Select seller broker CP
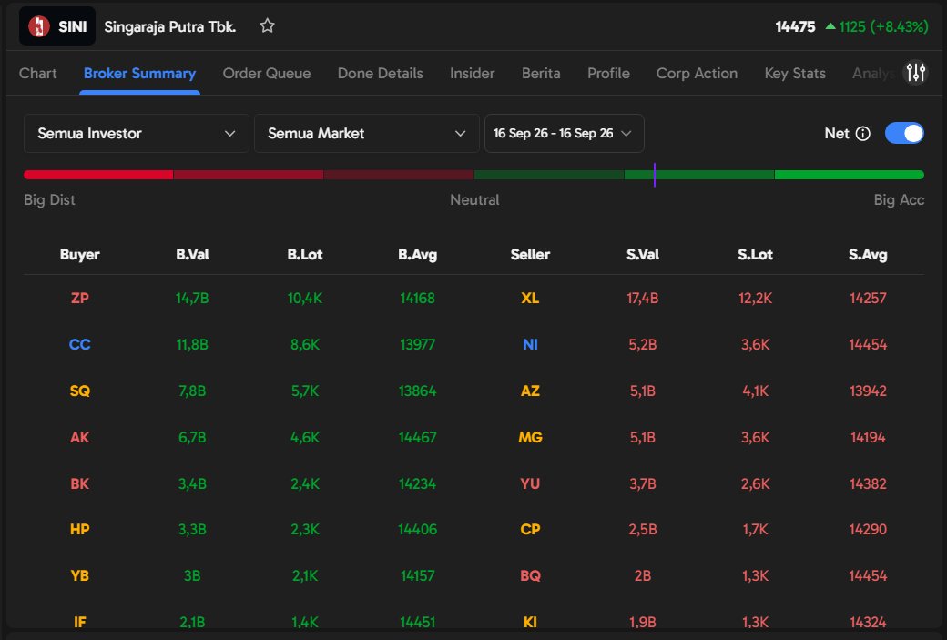The image size is (947, 640). pos(530,529)
